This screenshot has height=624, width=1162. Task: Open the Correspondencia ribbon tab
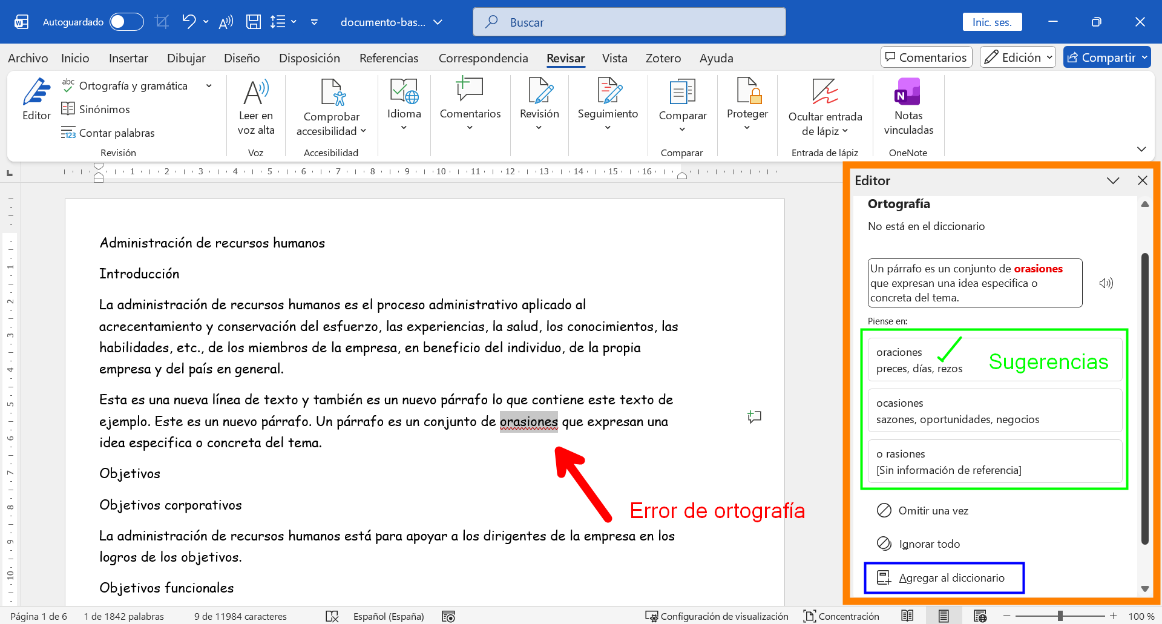pos(483,58)
